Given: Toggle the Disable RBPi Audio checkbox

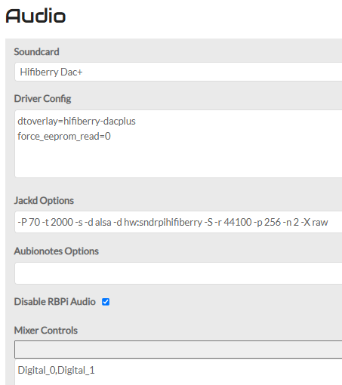Looking at the screenshot, I should pyautogui.click(x=106, y=302).
